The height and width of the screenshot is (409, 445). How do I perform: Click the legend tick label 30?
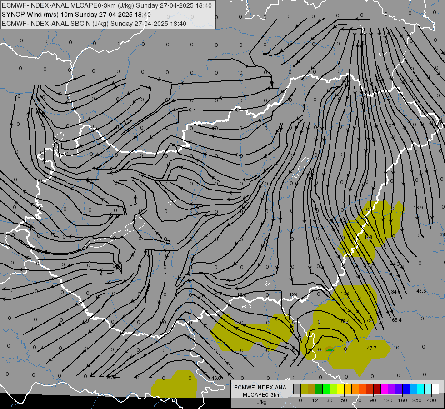pyautogui.click(x=330, y=400)
